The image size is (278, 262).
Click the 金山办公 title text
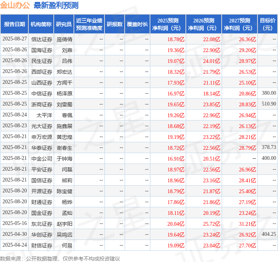click(x=15, y=5)
